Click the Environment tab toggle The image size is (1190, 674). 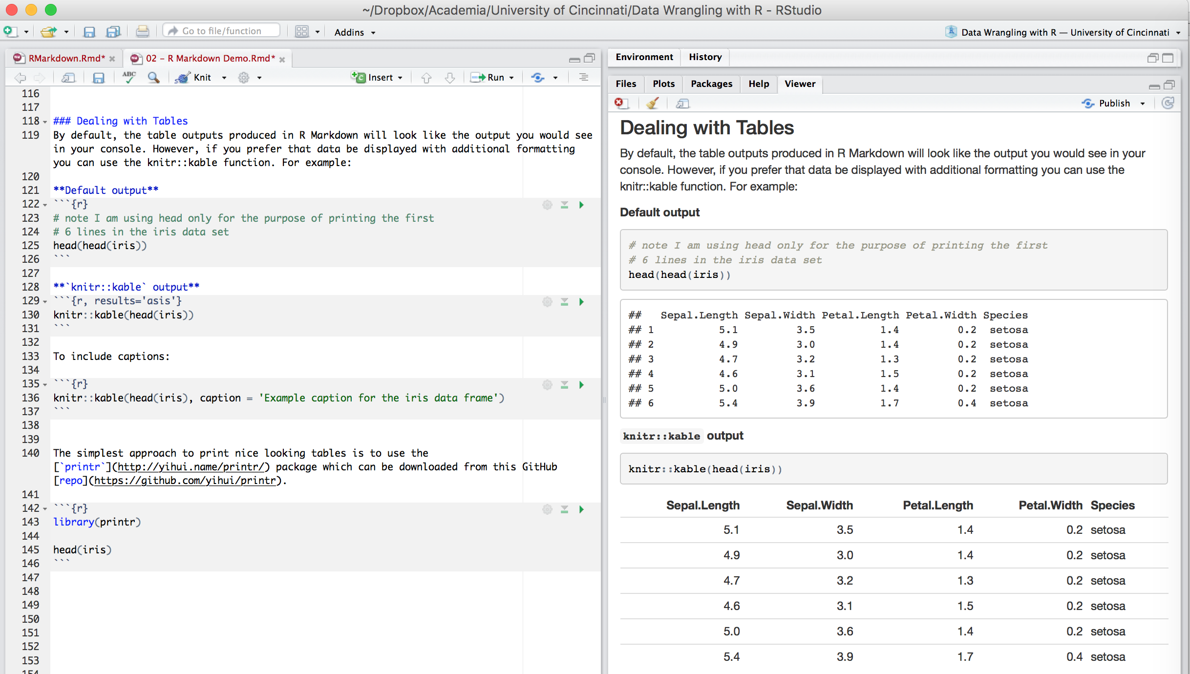(x=645, y=56)
